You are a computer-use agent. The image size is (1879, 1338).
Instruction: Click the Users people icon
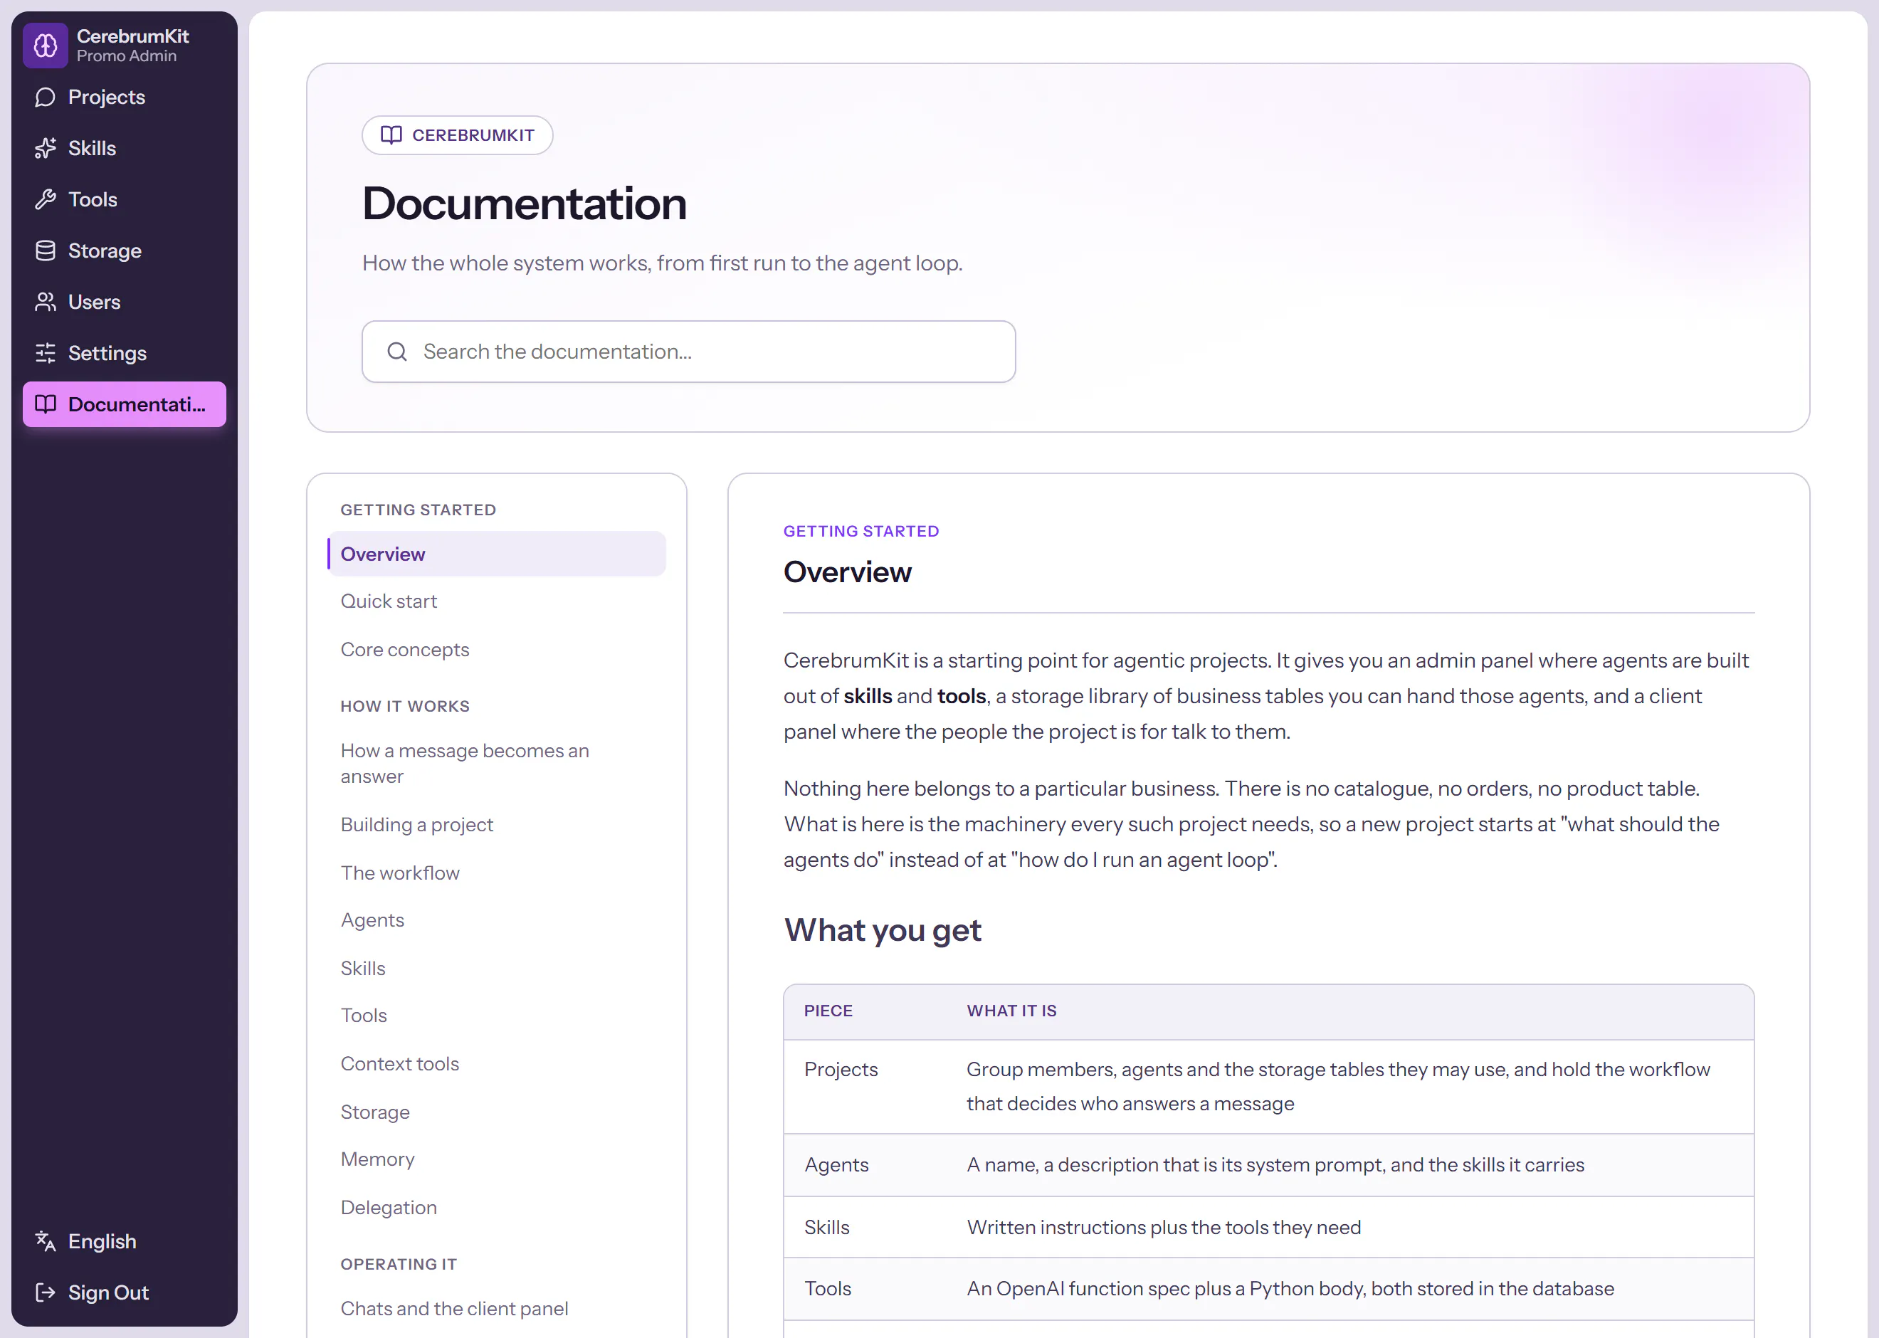(46, 302)
